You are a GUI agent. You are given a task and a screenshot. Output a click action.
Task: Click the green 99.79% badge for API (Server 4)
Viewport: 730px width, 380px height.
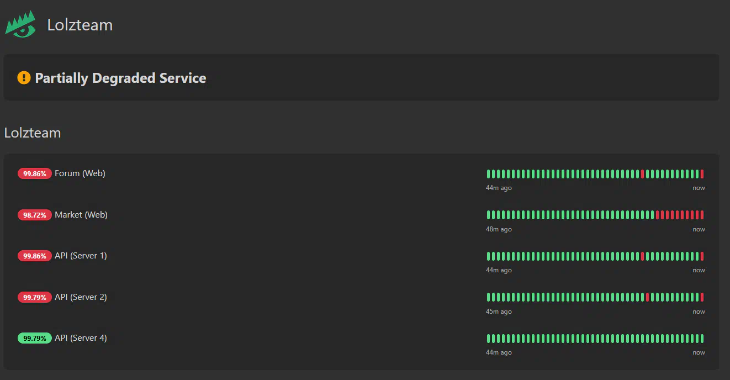[35, 338]
